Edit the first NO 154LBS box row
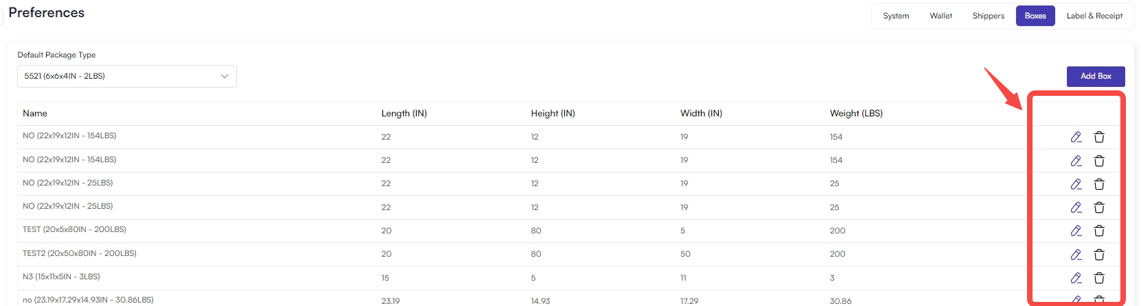Screen dimensions: 1141x306 tap(1076, 137)
